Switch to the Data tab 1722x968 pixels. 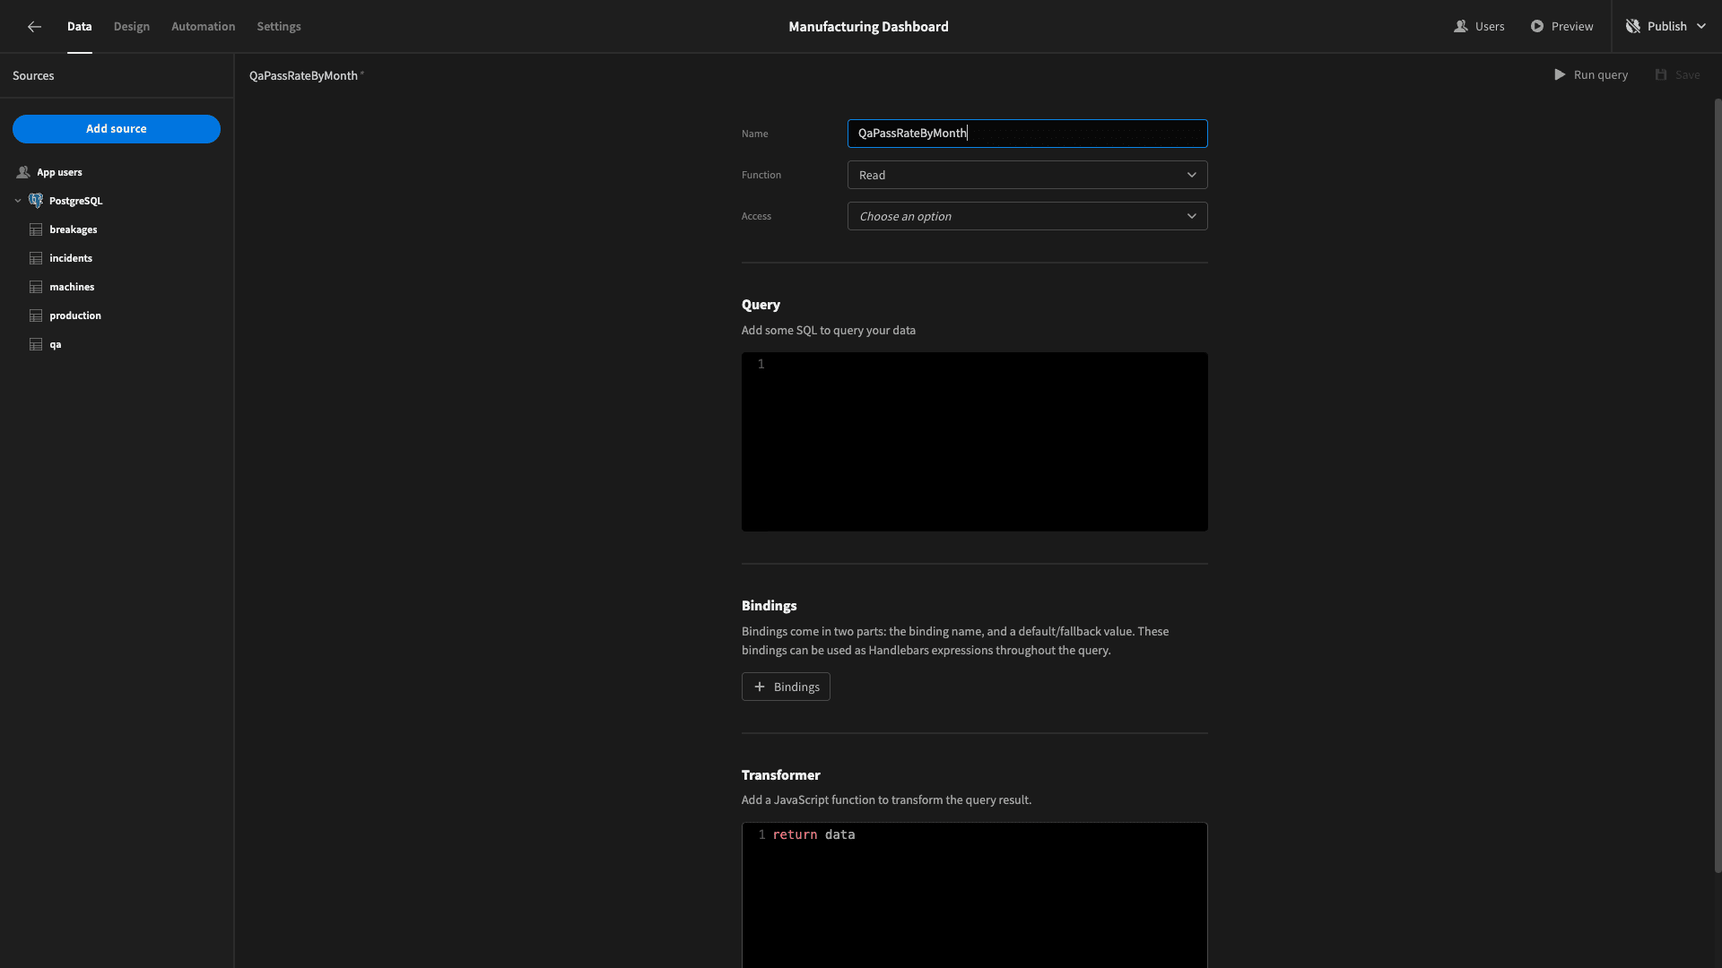(x=79, y=27)
